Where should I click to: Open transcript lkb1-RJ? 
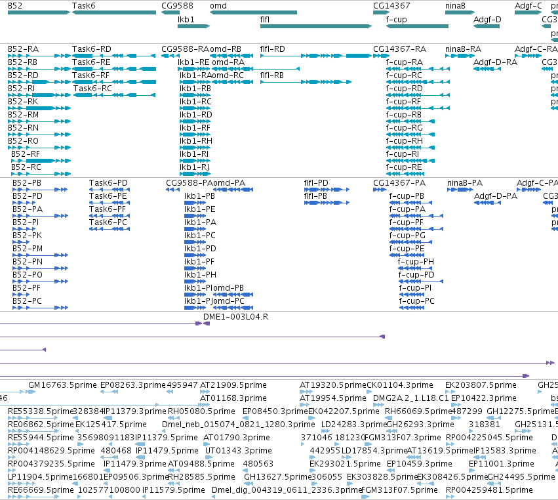pyautogui.click(x=194, y=167)
